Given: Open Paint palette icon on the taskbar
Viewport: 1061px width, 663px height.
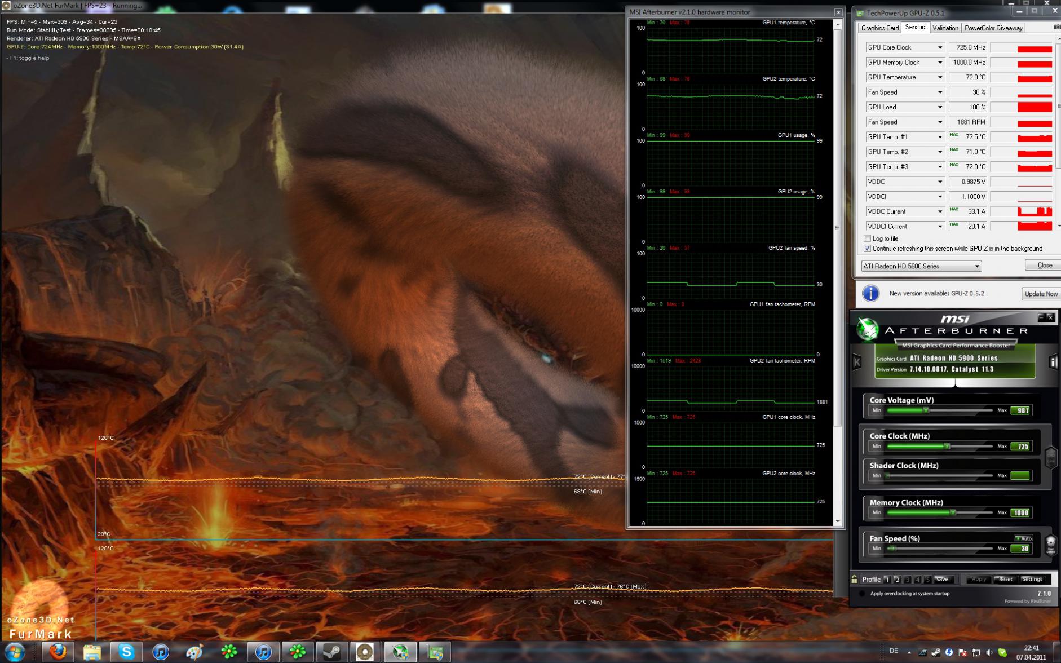Looking at the screenshot, I should pyautogui.click(x=195, y=652).
